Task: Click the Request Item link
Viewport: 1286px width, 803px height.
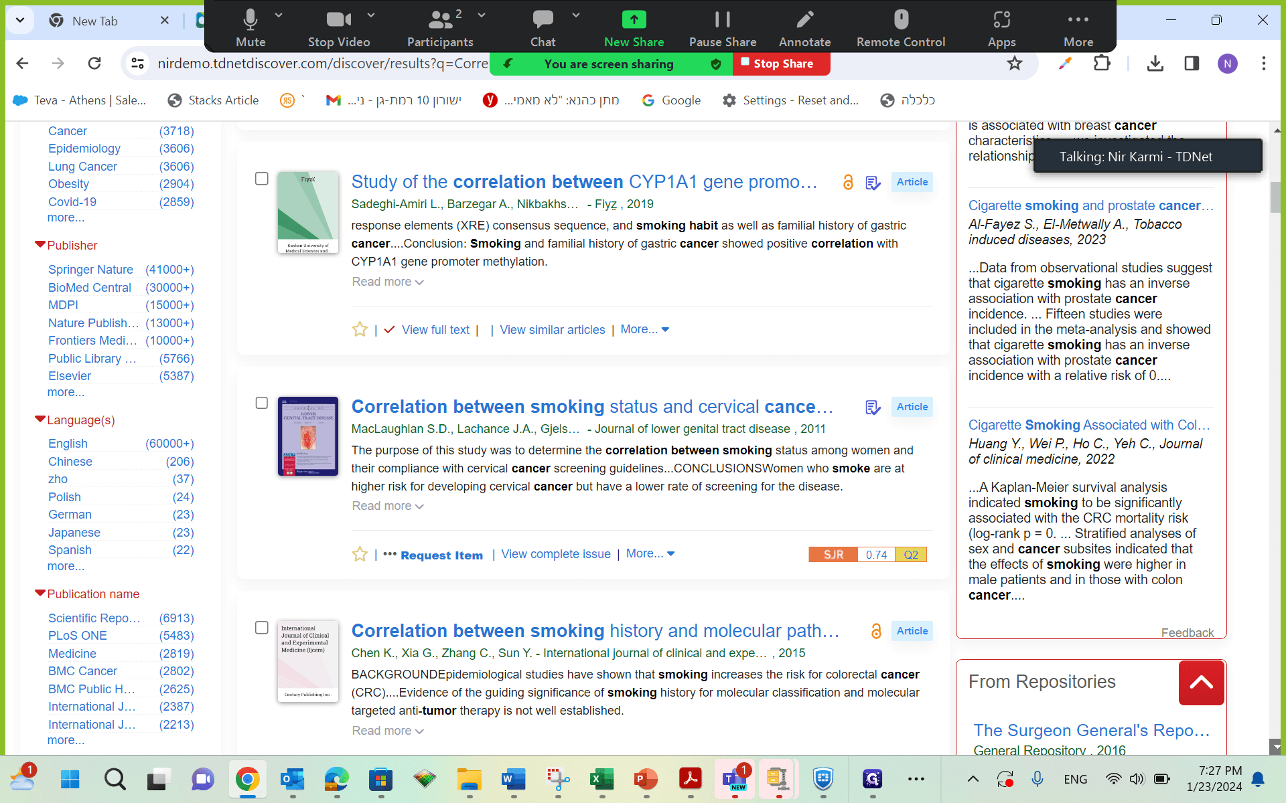Action: [x=441, y=555]
